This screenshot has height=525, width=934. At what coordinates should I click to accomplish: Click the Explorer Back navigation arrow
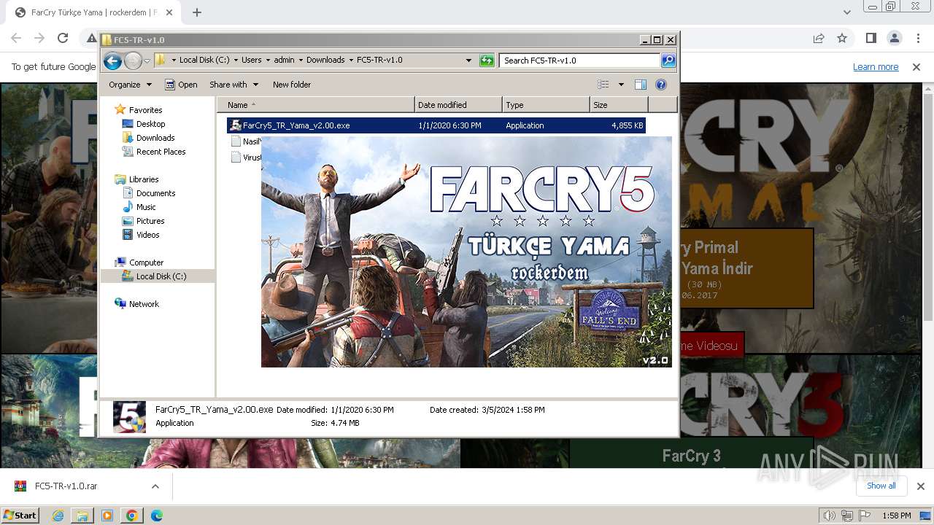pos(112,61)
